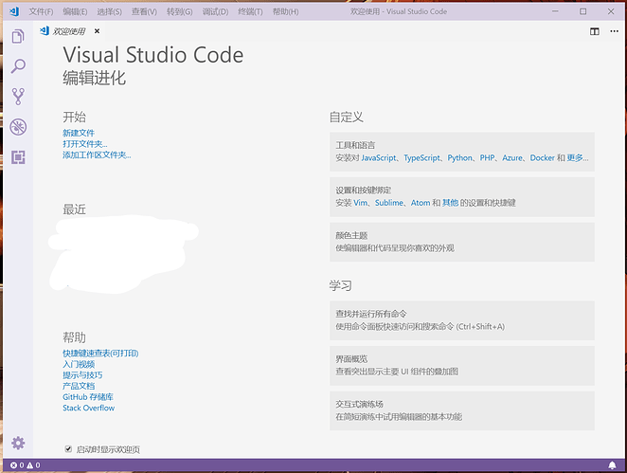Open the Search view in the activity bar
The image size is (627, 473).
coord(18,66)
